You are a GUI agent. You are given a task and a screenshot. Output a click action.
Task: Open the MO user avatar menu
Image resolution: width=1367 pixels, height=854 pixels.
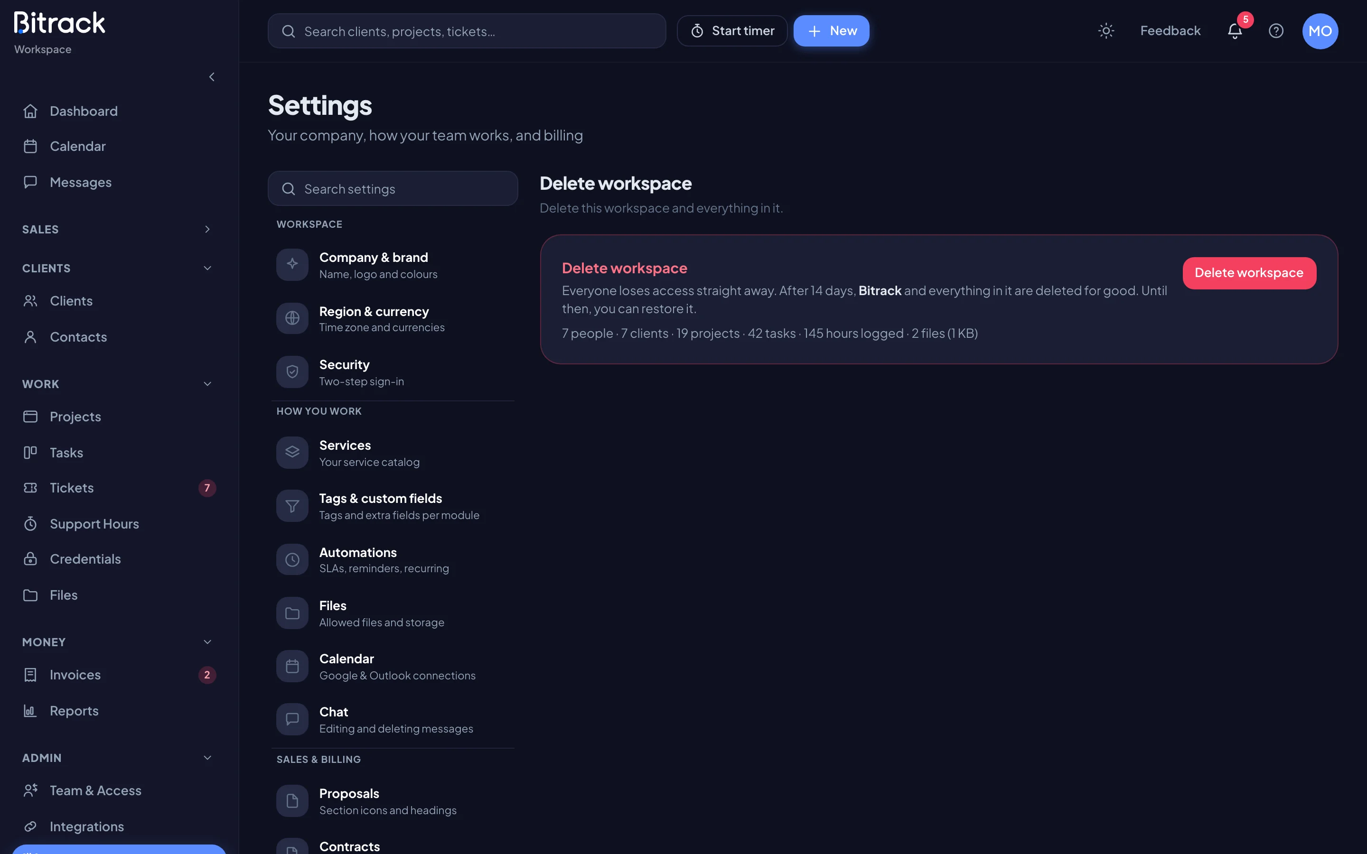tap(1320, 31)
